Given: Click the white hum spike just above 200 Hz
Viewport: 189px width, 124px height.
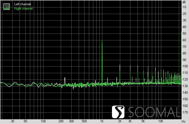Looking at the screenshot, I should 65,80.
